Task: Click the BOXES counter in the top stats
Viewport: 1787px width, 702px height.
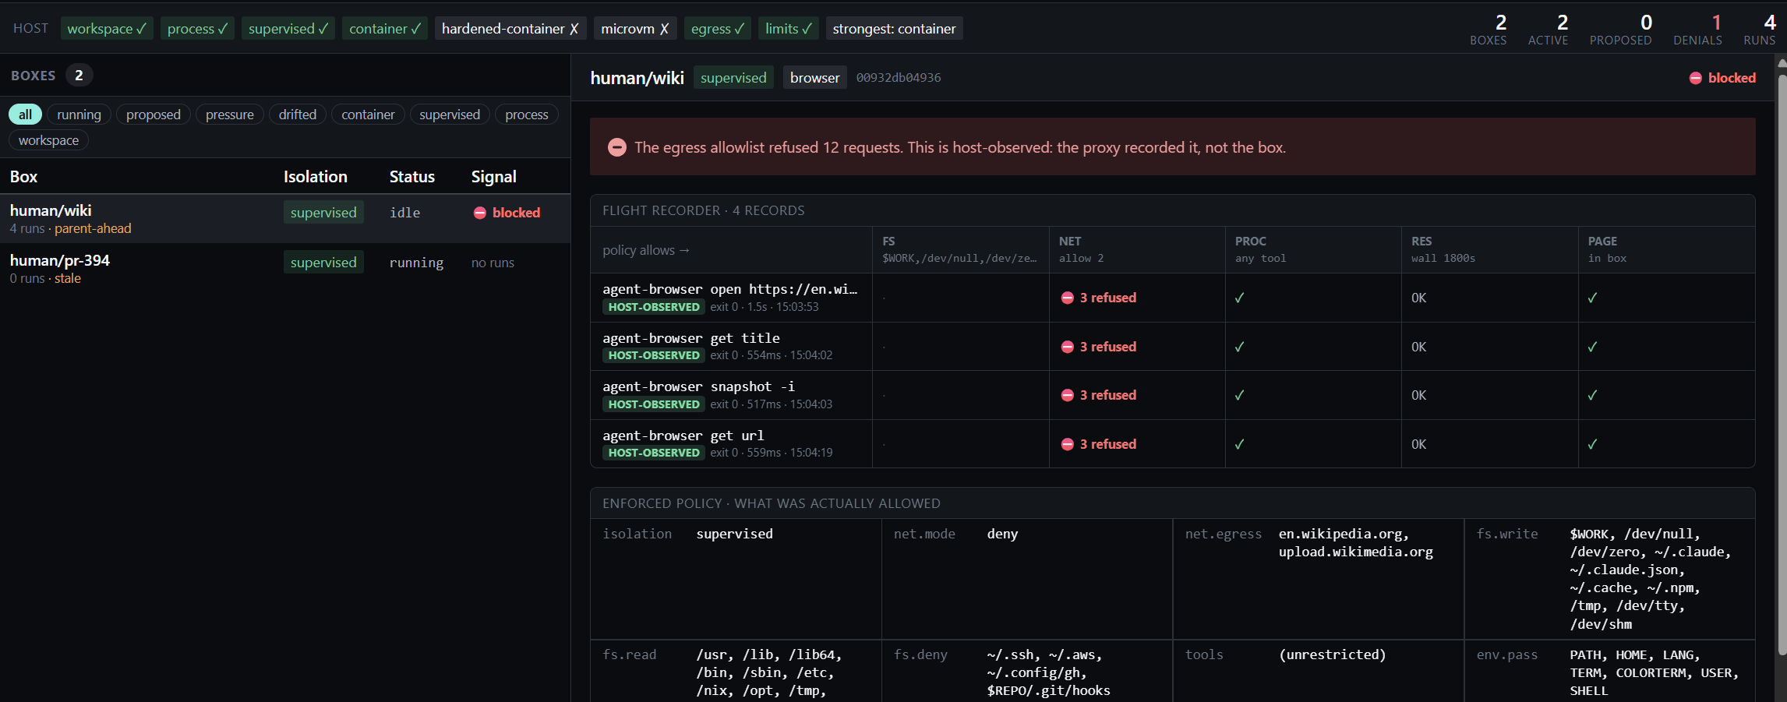Action: pyautogui.click(x=1489, y=30)
